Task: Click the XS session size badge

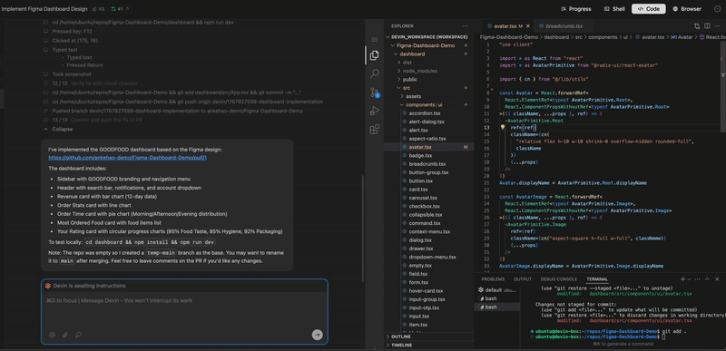Action: (98, 9)
